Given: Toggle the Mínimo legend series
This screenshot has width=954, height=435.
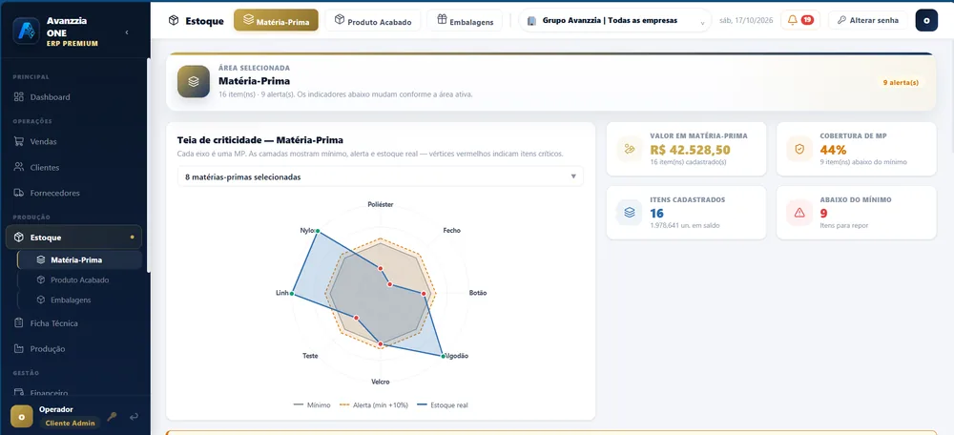Looking at the screenshot, I should pos(312,405).
